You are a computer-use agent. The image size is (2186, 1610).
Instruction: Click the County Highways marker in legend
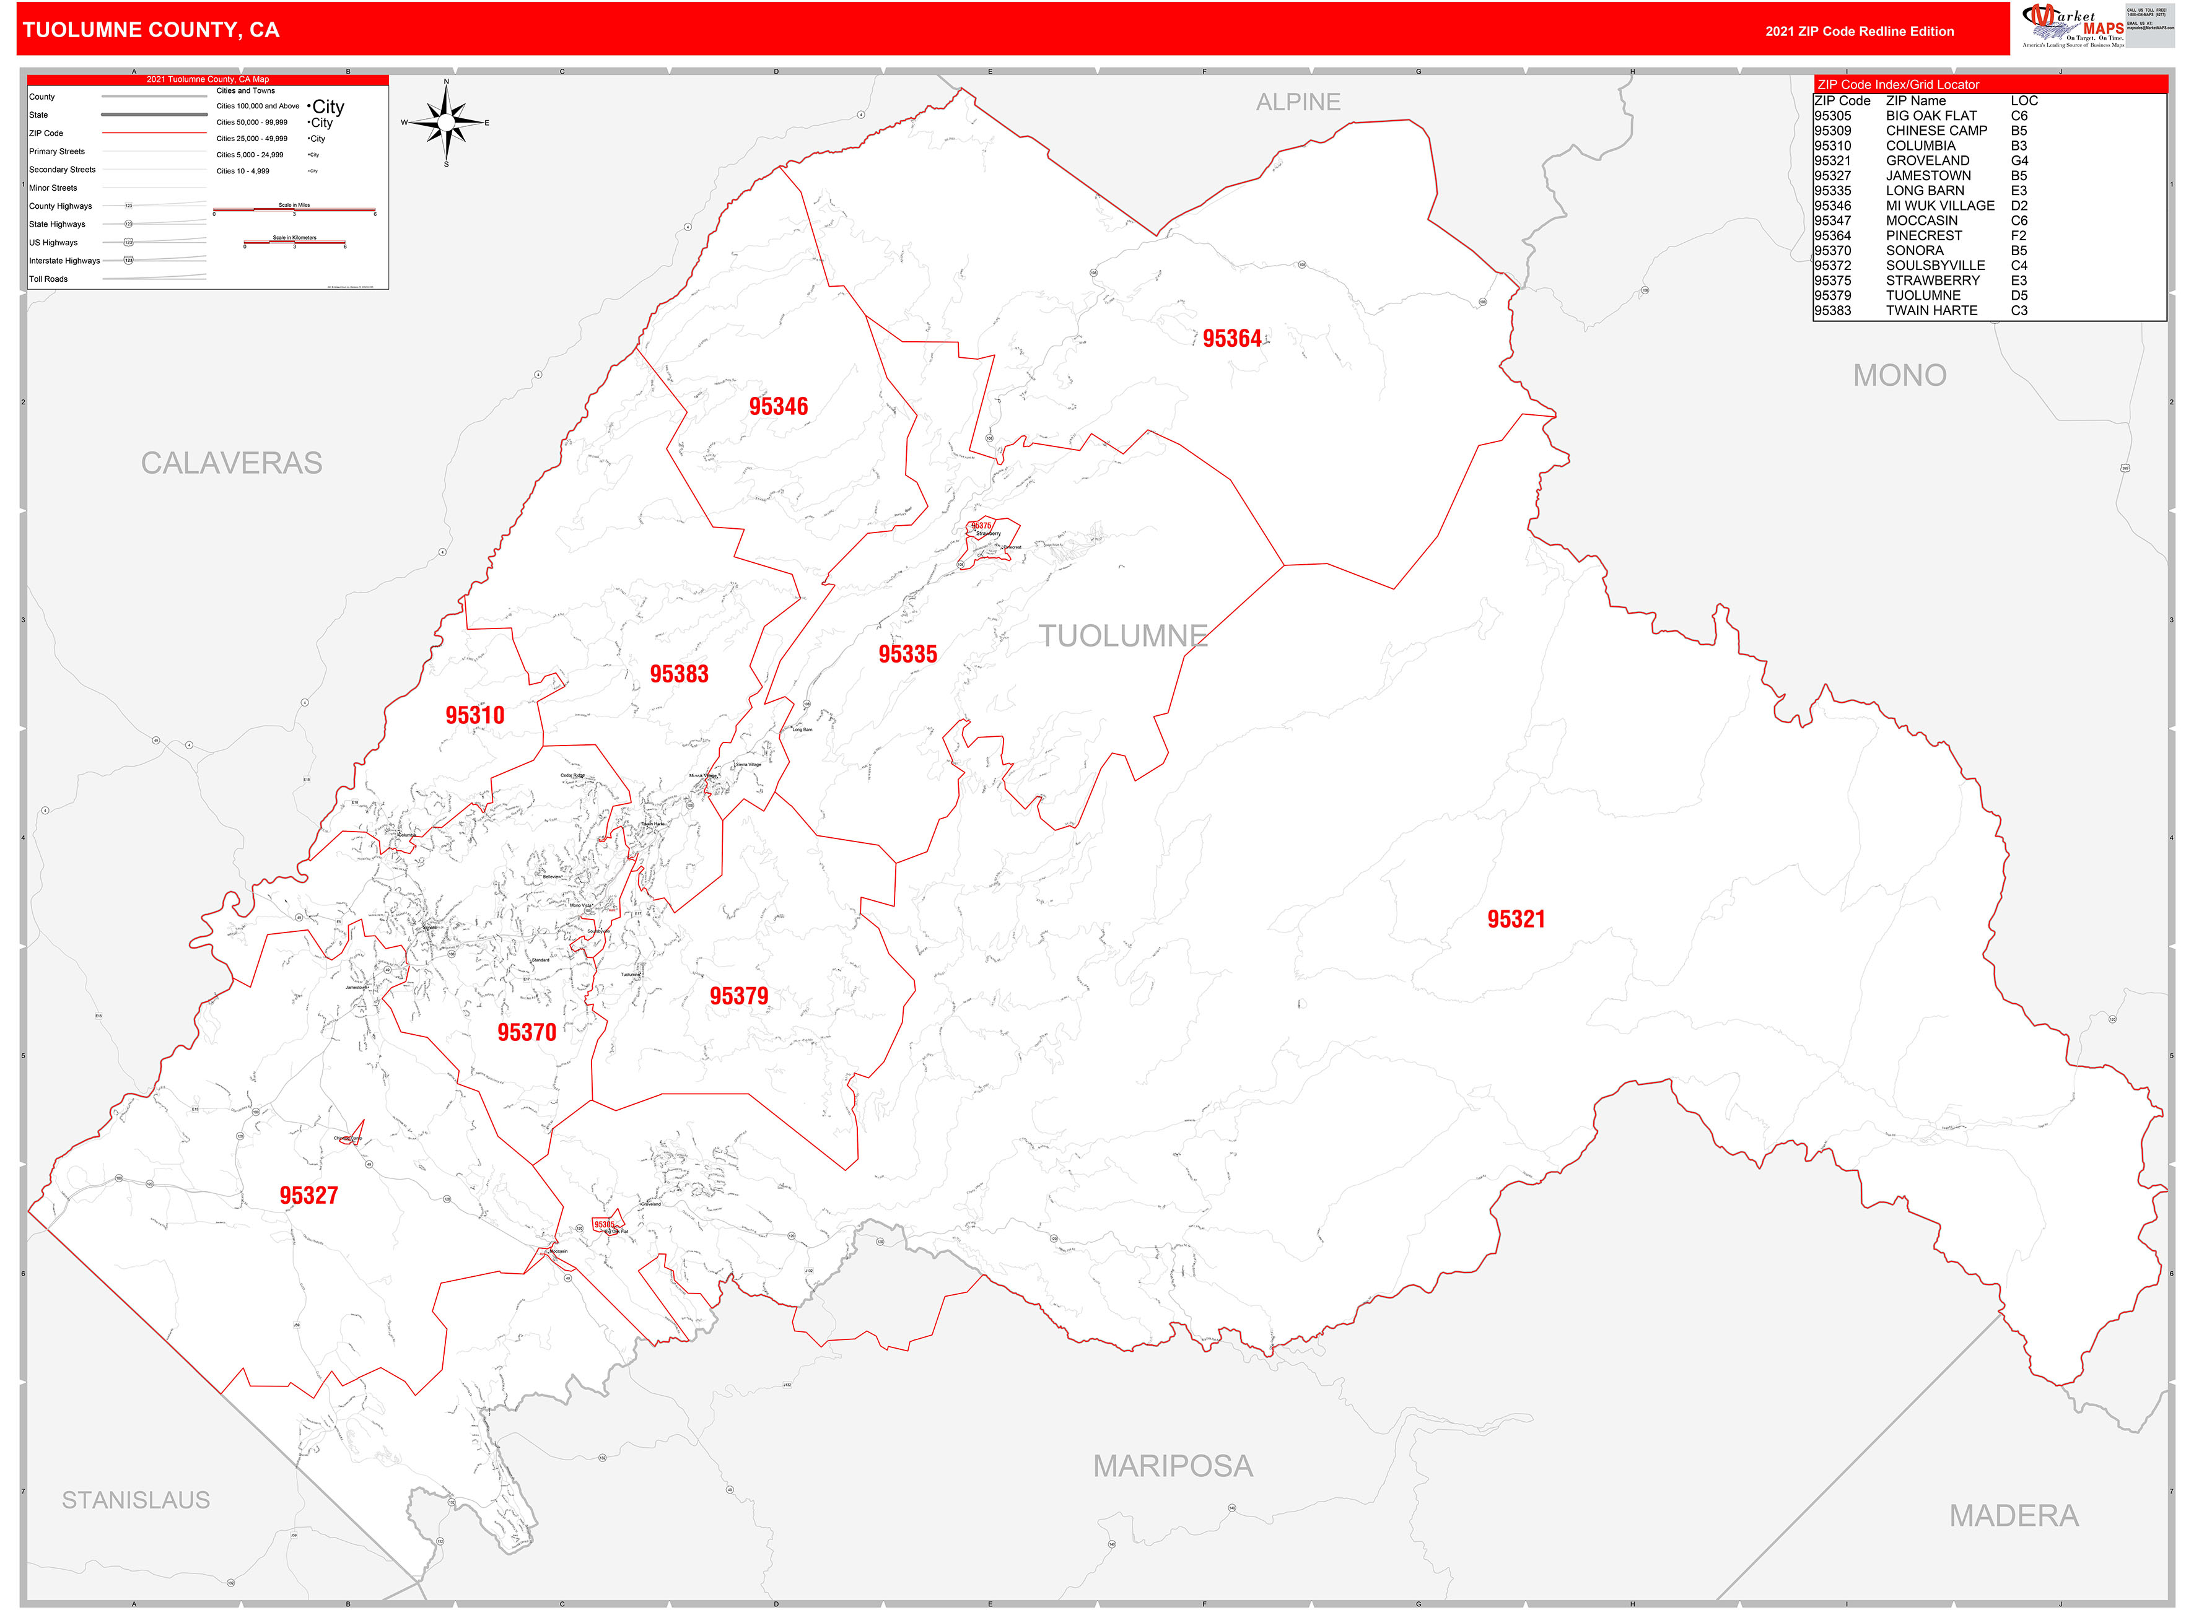pyautogui.click(x=128, y=206)
